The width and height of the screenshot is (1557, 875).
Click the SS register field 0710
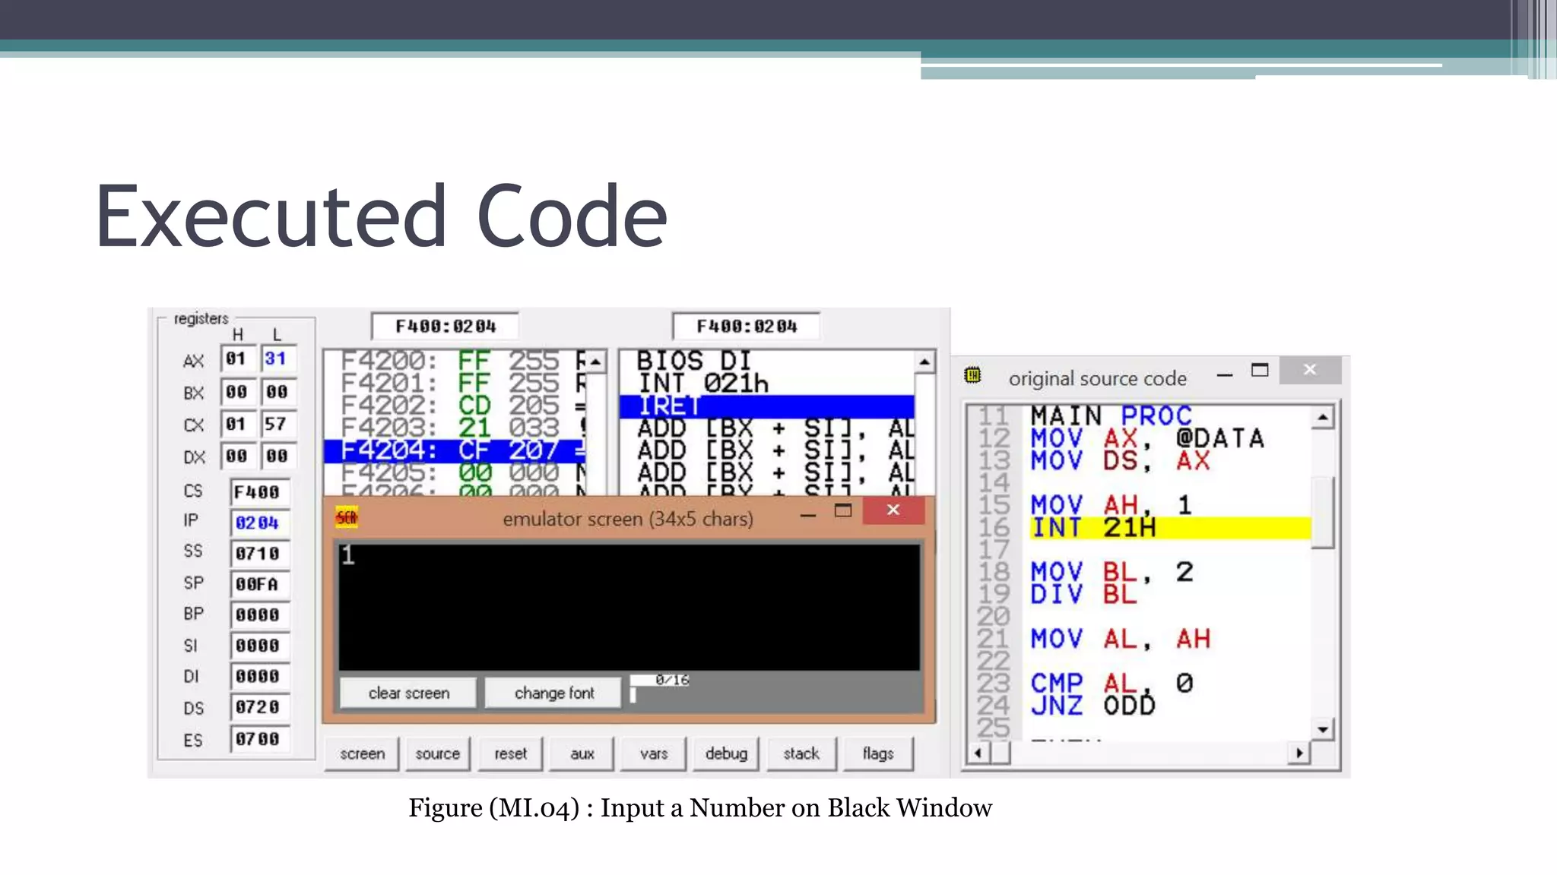click(258, 554)
